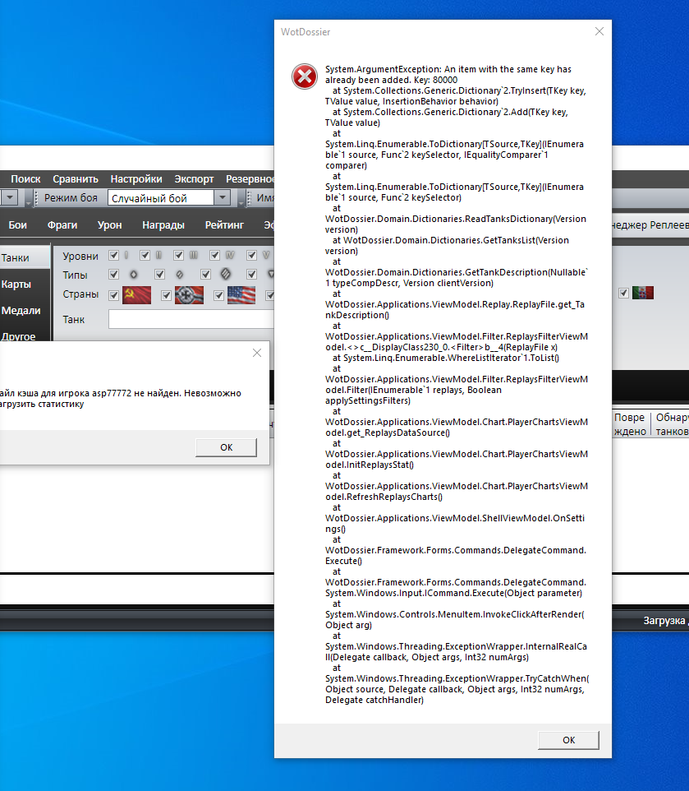Click the medium tank class icon
Screen dimensions: 689x791
pyautogui.click(x=179, y=275)
